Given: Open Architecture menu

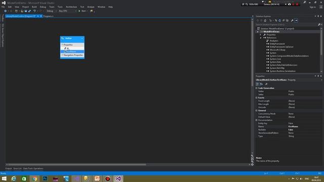Looking at the screenshot, I should (71, 7).
